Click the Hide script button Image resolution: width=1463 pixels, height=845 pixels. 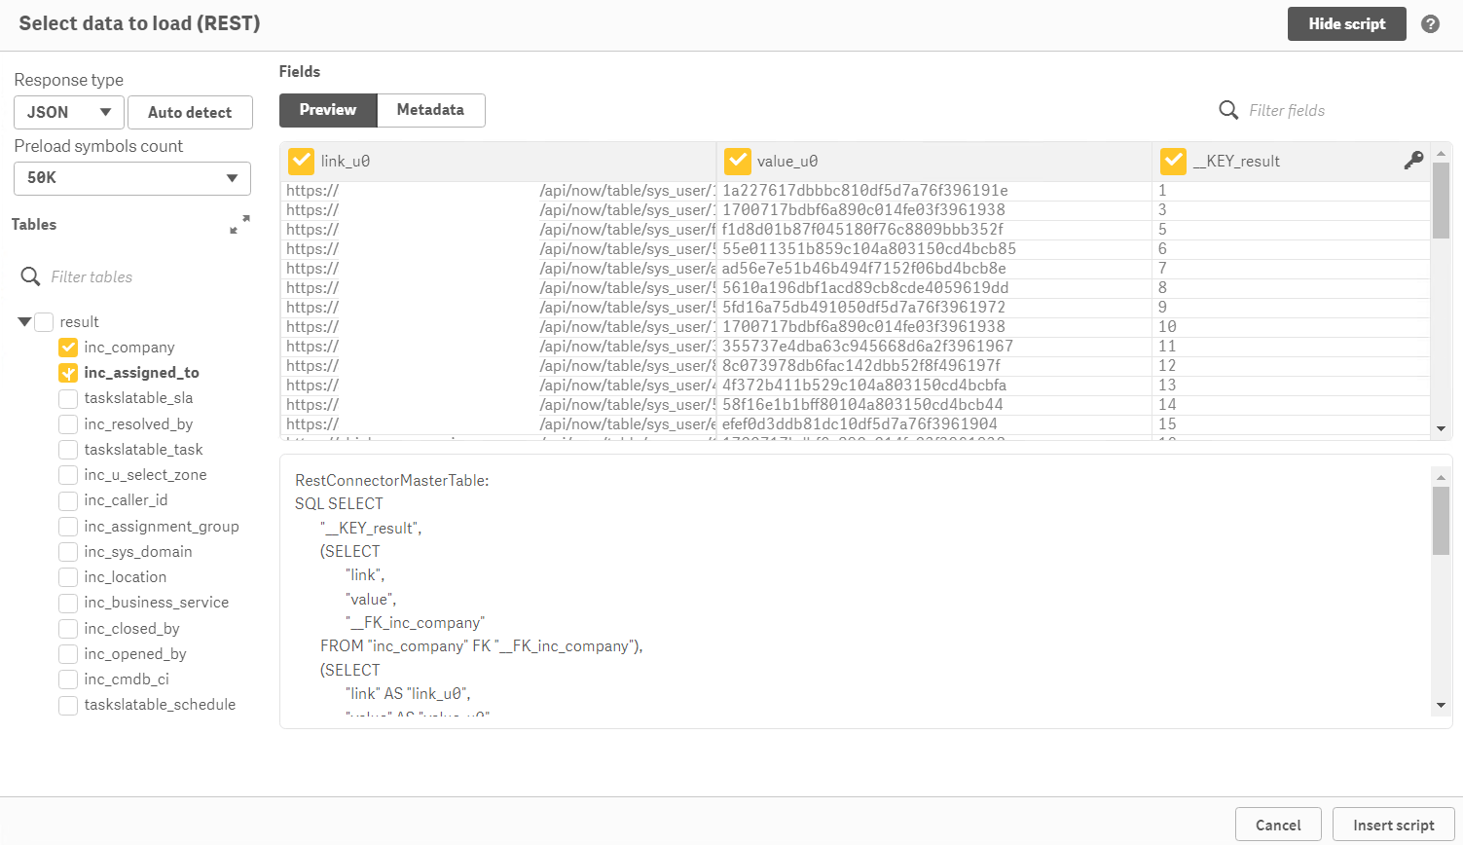coord(1346,24)
